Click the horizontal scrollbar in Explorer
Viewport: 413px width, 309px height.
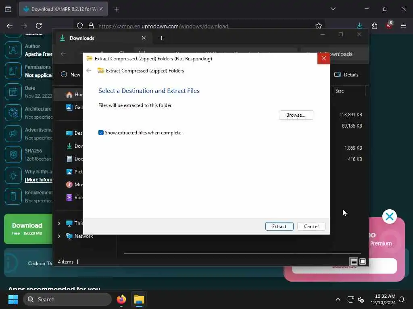click(242, 254)
